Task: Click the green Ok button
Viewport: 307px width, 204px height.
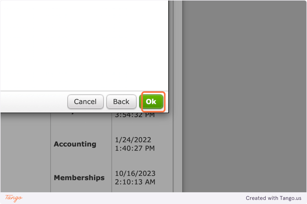Action: 151,102
